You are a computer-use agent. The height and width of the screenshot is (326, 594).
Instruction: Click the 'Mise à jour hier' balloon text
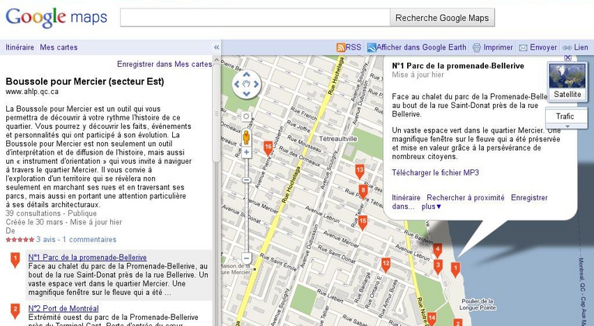tap(418, 75)
